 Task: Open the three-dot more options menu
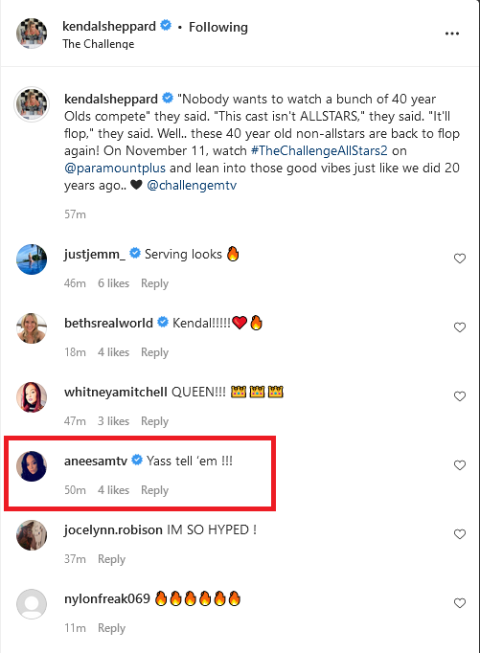[x=451, y=34]
